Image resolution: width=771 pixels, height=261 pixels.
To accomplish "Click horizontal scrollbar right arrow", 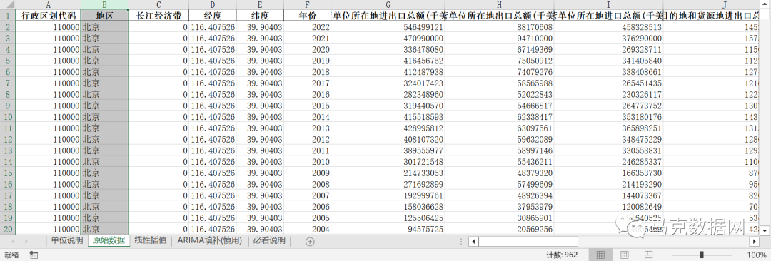I will click(x=755, y=241).
